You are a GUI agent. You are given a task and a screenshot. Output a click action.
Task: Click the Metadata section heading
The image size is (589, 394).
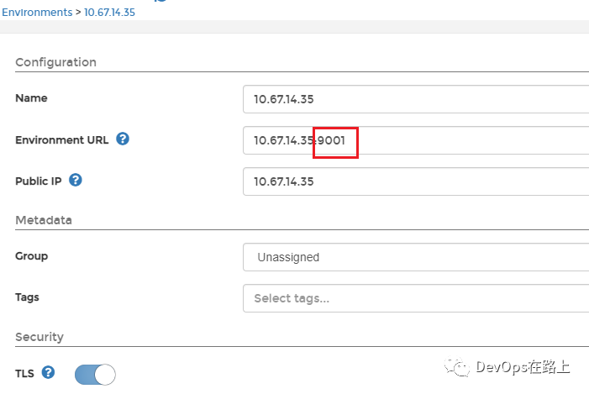[x=44, y=220]
